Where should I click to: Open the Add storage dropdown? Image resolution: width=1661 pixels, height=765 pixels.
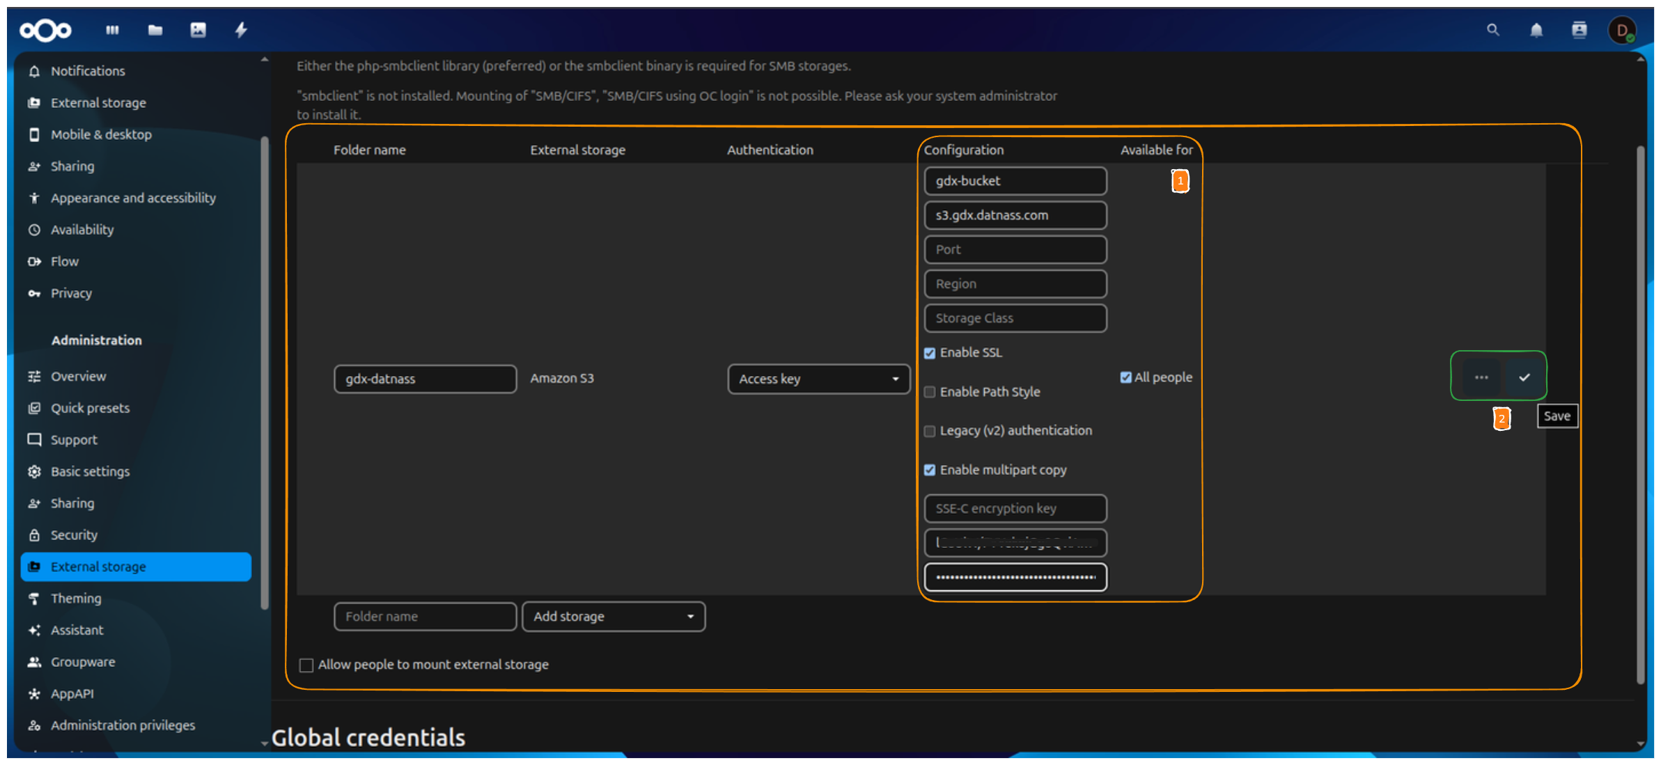pos(613,617)
